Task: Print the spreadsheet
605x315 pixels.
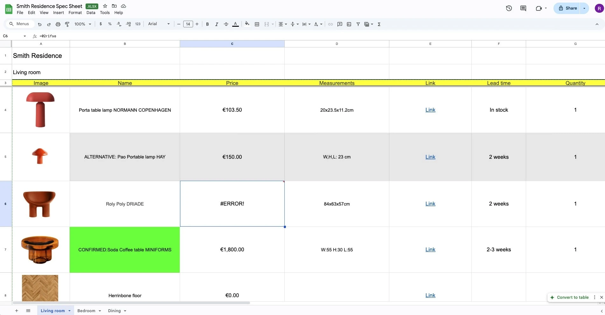Action: (x=58, y=24)
